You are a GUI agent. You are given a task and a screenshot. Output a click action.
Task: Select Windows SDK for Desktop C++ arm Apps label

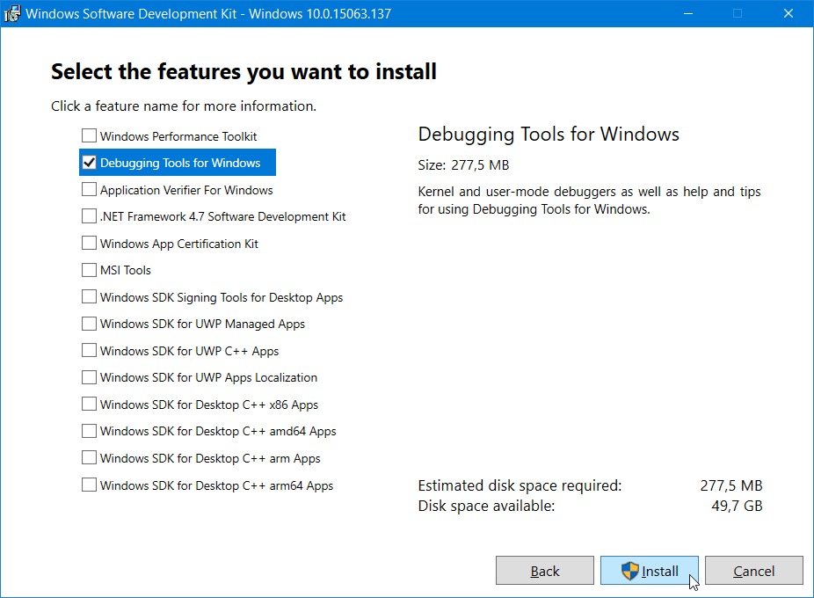(210, 458)
